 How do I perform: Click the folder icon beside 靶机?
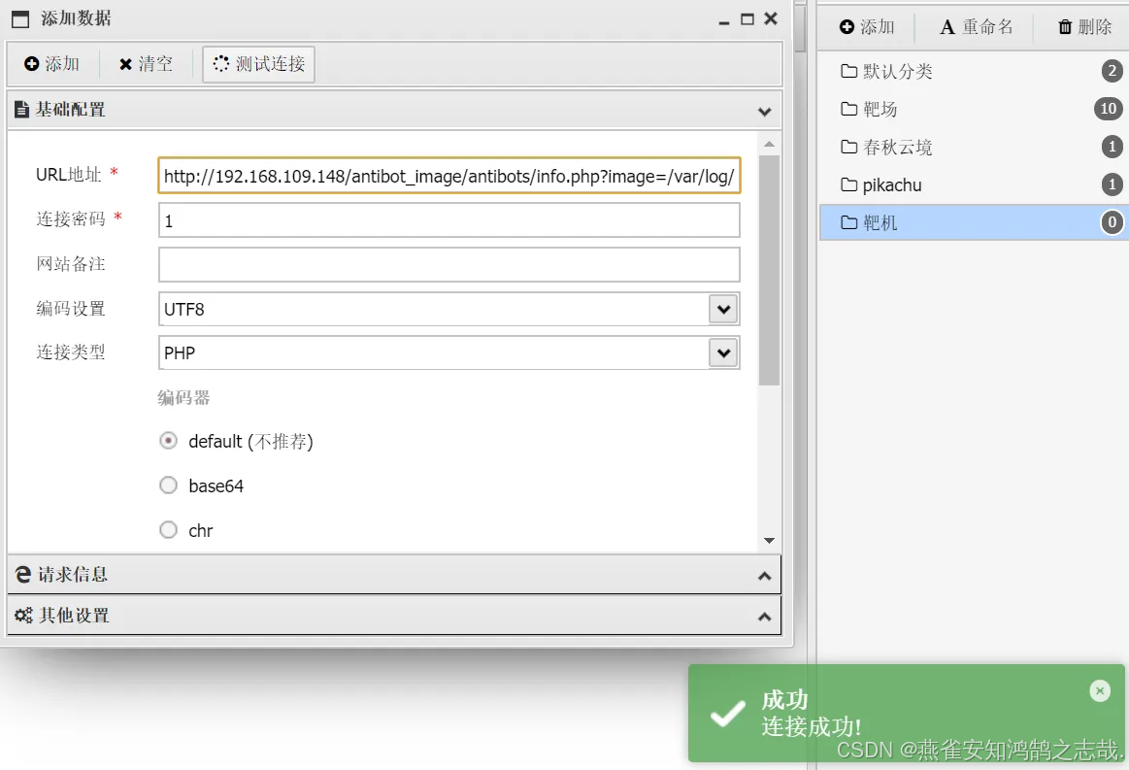pos(848,222)
